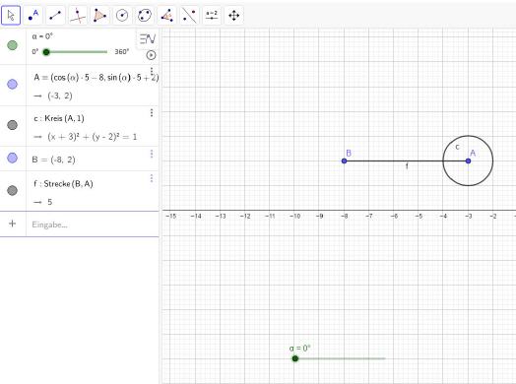
Task: Select the Circle with center tool
Action: pyautogui.click(x=122, y=15)
